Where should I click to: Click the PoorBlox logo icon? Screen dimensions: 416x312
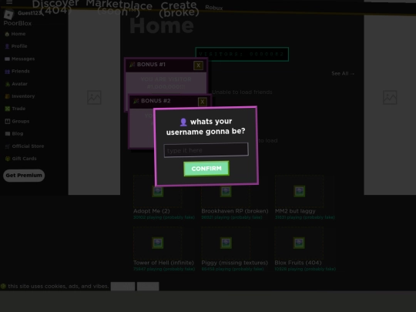pos(8,15)
